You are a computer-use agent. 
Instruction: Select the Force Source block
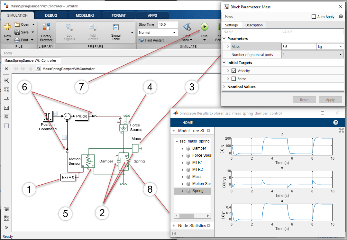(123, 128)
